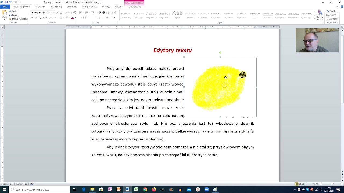Click decrease indent icon
344x193 pixels.
tap(100, 13)
